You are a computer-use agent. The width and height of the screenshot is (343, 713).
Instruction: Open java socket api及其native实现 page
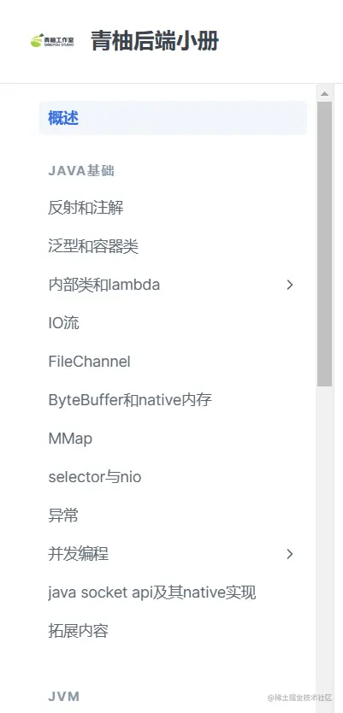click(152, 592)
